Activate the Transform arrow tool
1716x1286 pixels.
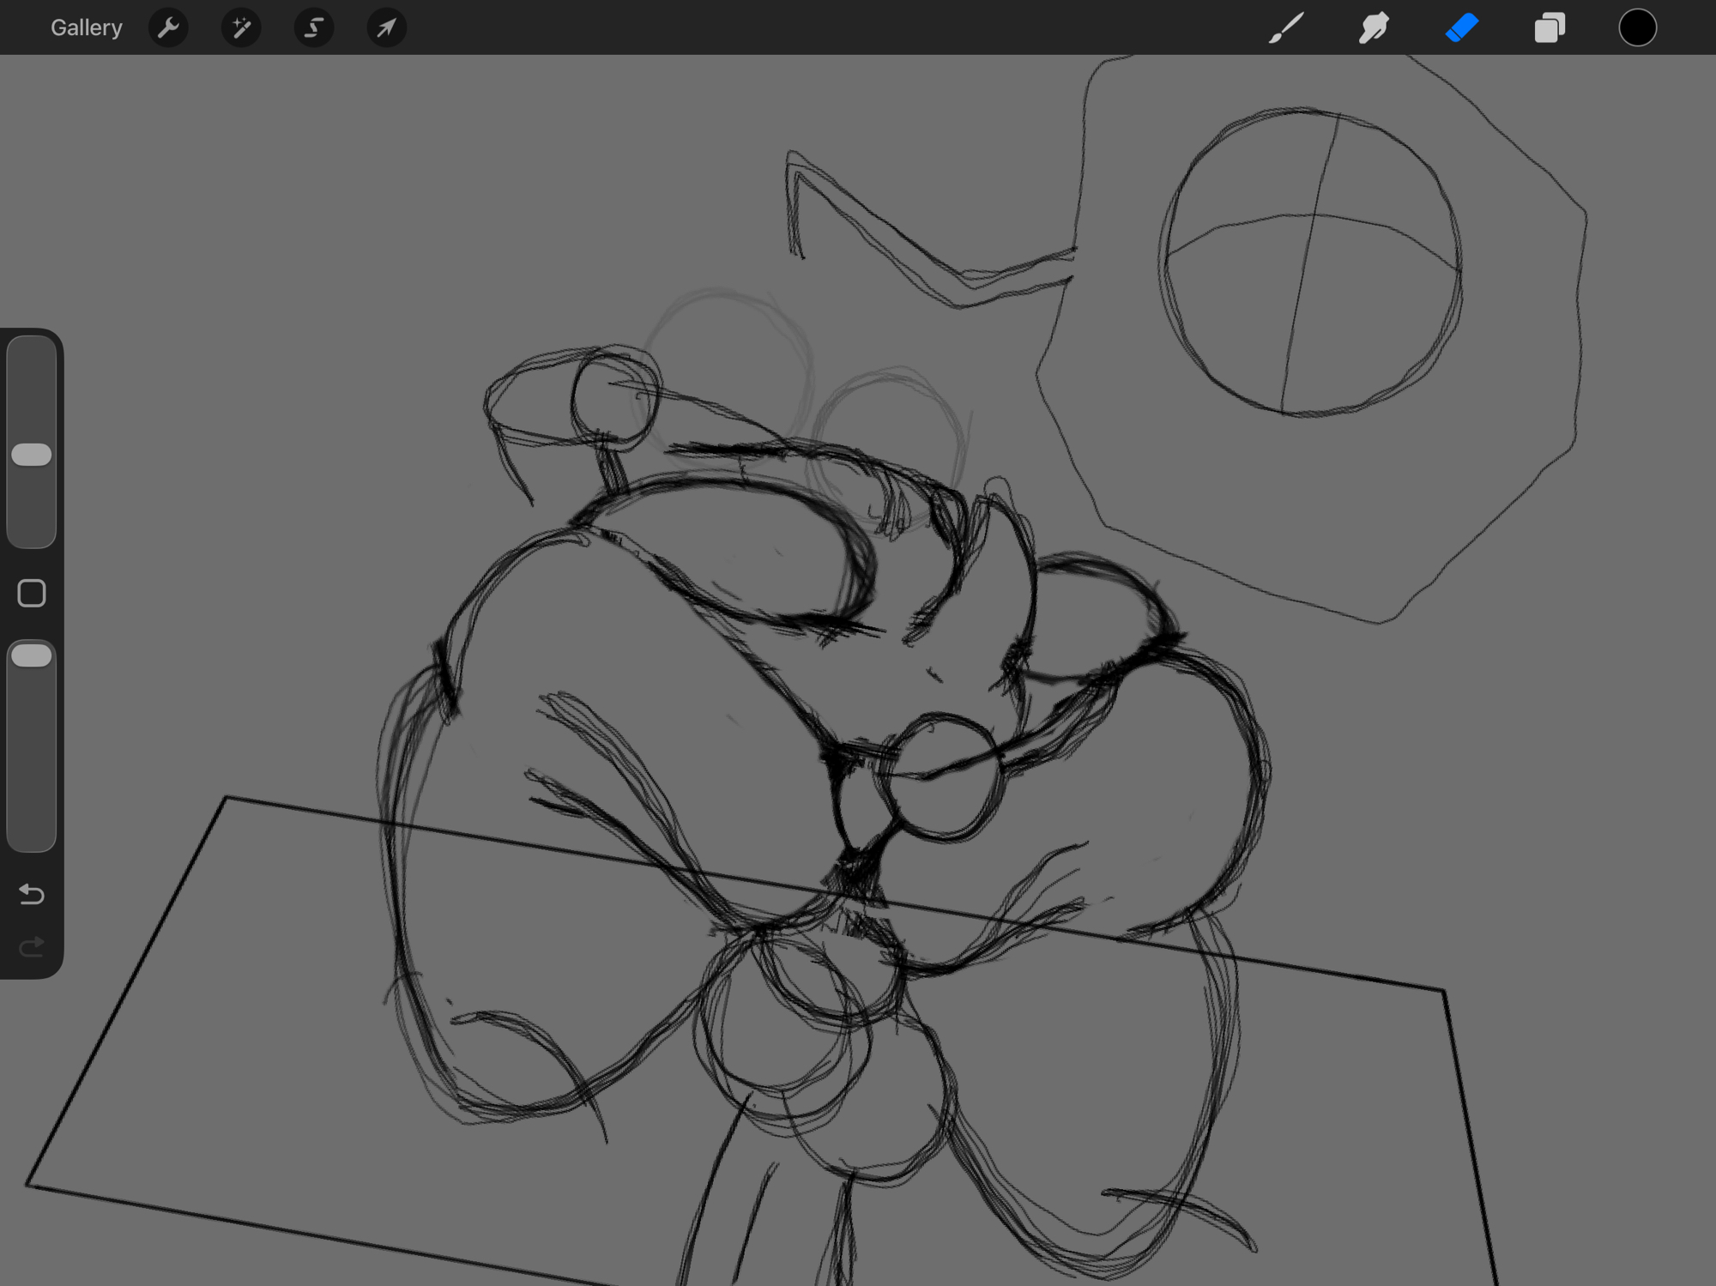pyautogui.click(x=387, y=28)
